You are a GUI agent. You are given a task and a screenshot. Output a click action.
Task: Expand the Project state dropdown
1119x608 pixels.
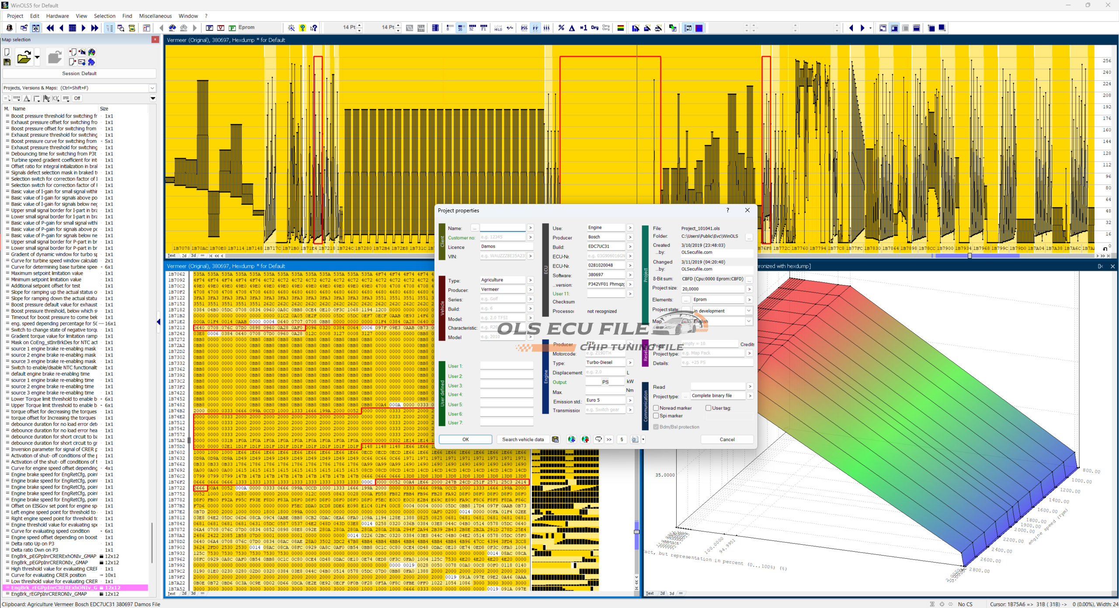point(748,311)
